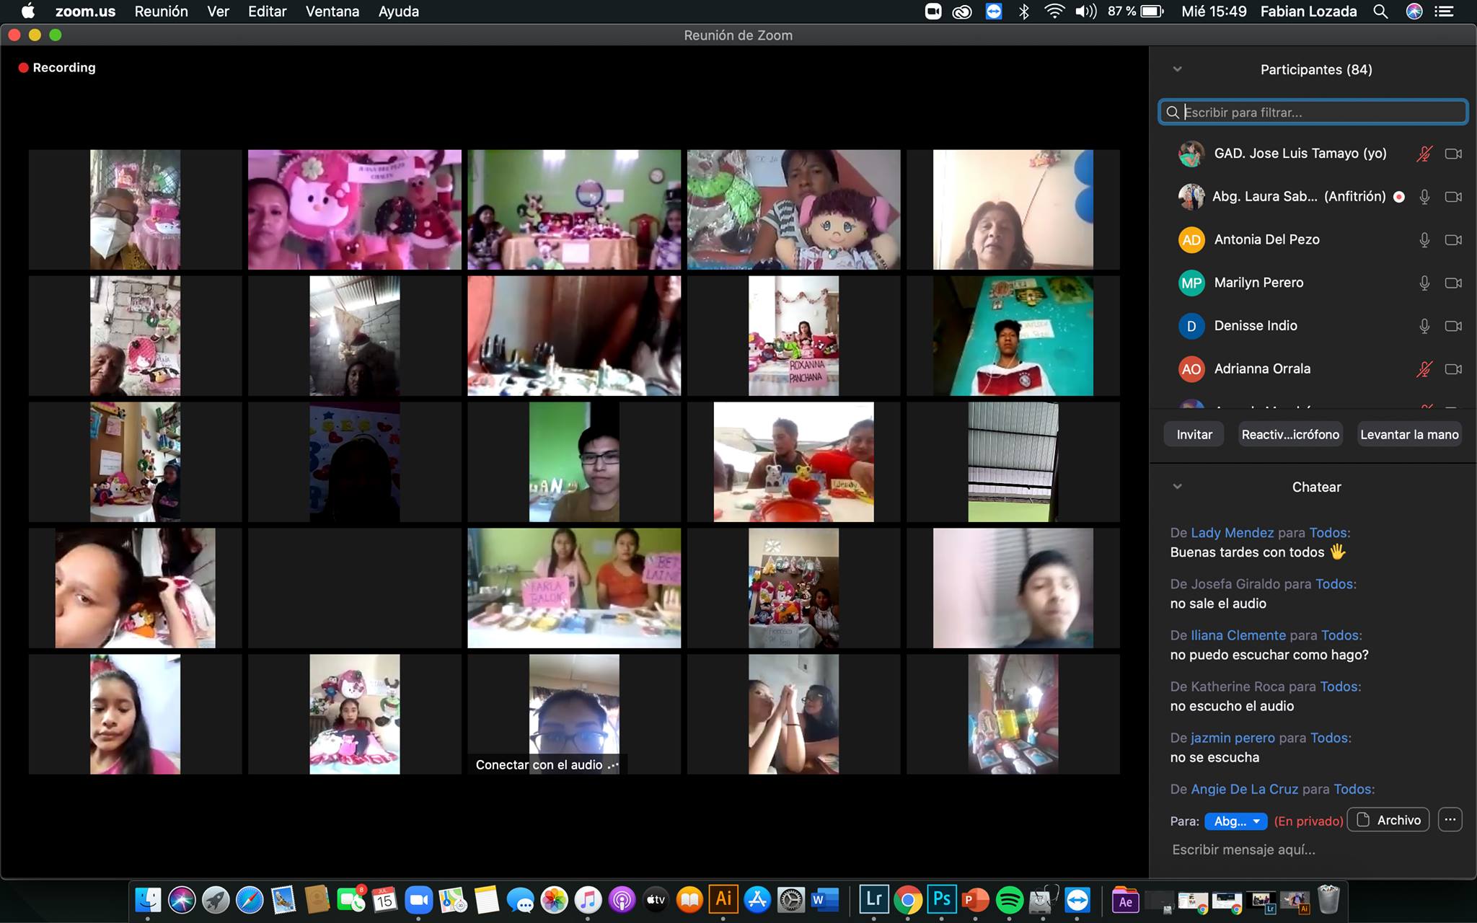The height and width of the screenshot is (923, 1477).
Task: Open Spotify from the Dock
Action: coord(1010,900)
